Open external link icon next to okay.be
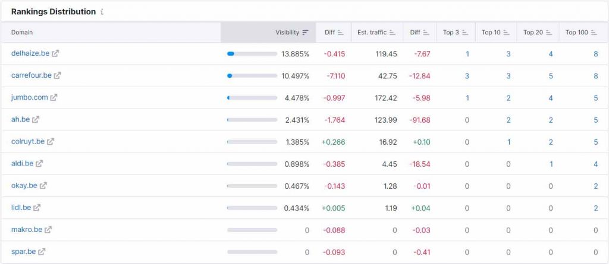Image resolution: width=609 pixels, height=264 pixels. point(43,186)
